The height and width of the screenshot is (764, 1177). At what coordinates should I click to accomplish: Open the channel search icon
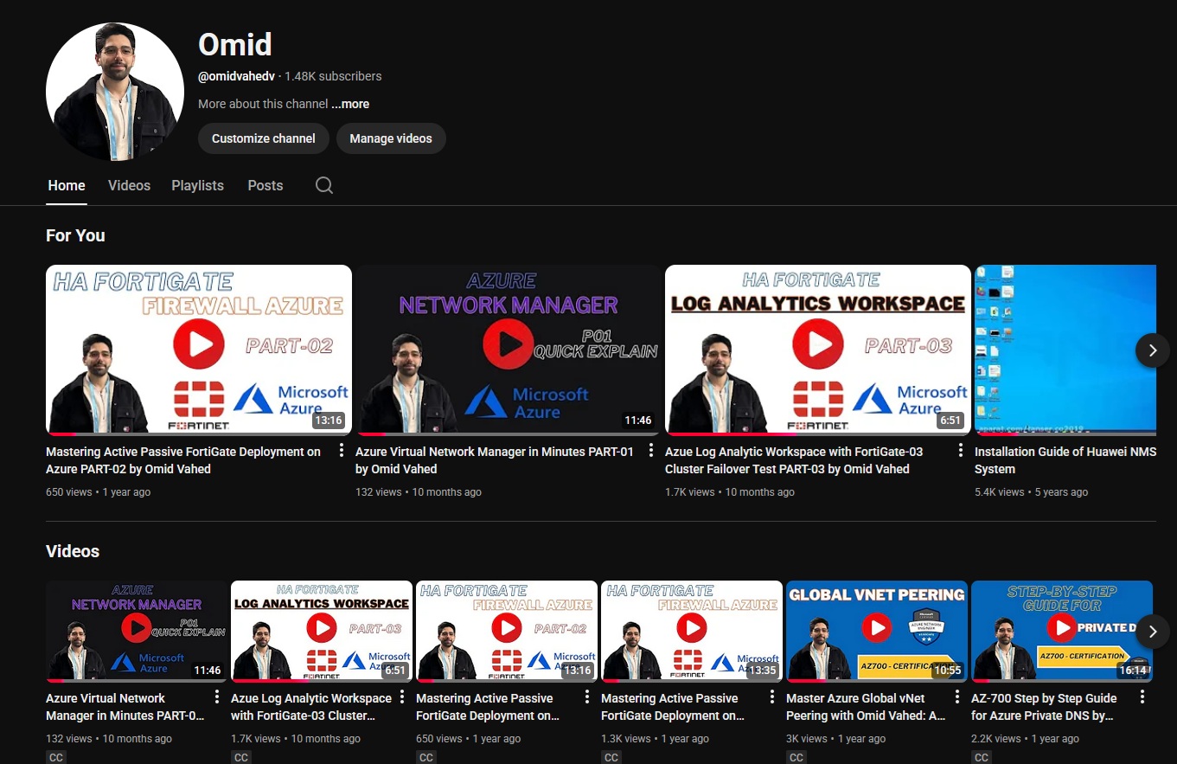click(323, 185)
